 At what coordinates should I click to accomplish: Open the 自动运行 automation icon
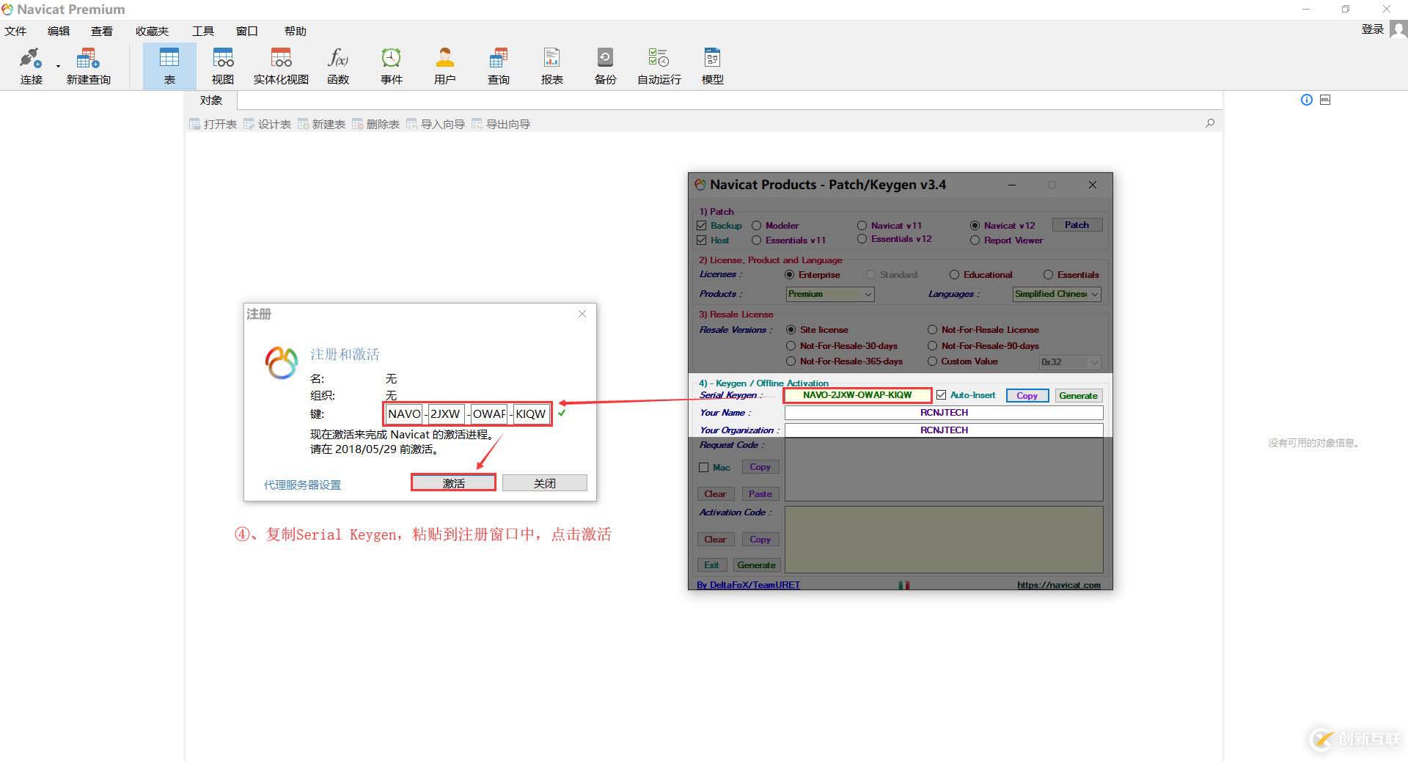pos(659,66)
